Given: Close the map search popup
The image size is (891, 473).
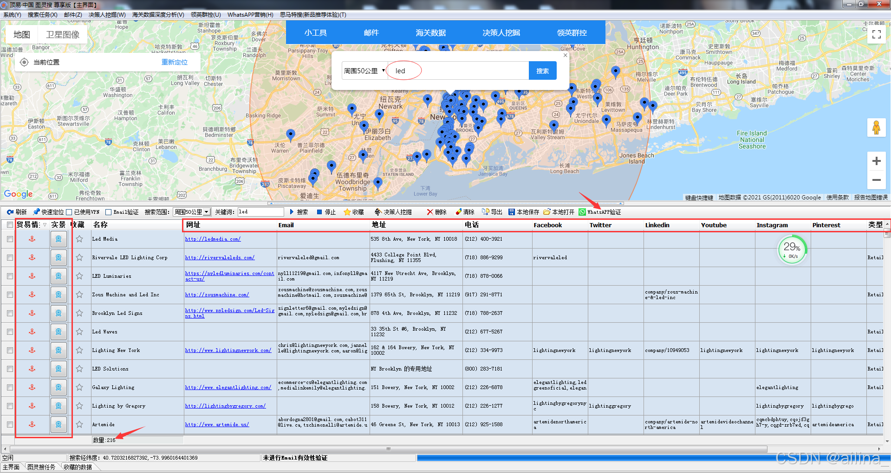Looking at the screenshot, I should pos(565,55).
